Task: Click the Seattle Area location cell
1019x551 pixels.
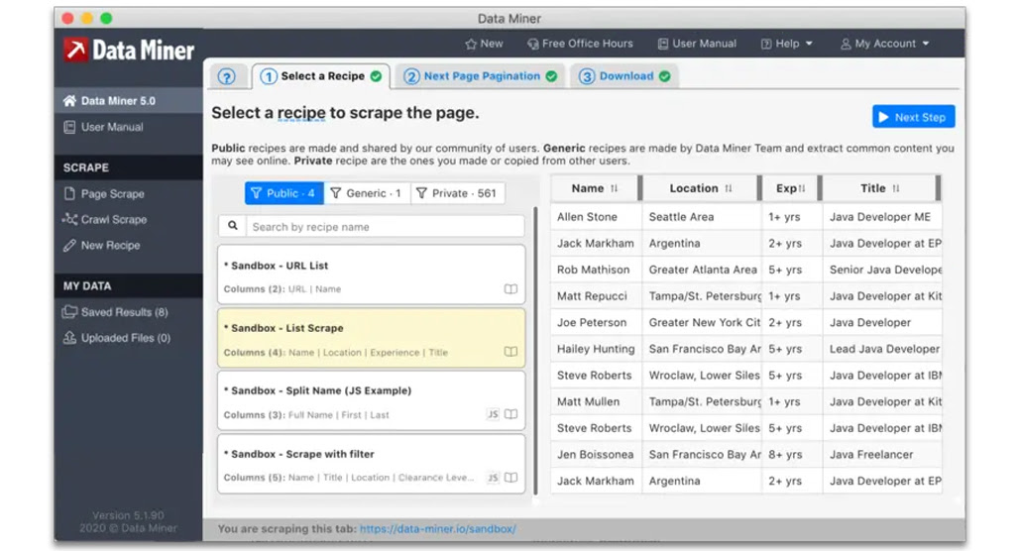Action: point(702,217)
